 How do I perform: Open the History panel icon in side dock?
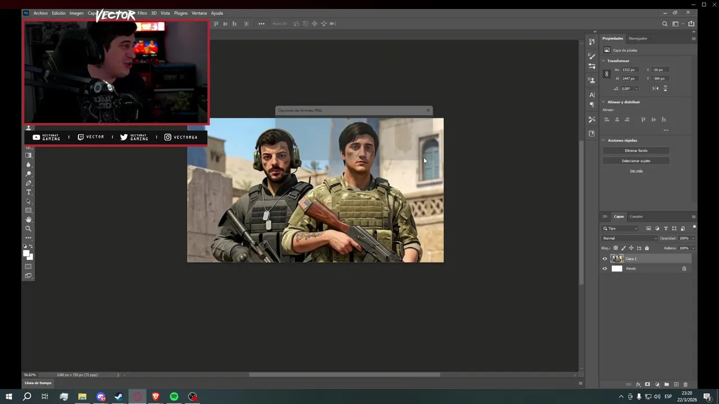(x=591, y=42)
